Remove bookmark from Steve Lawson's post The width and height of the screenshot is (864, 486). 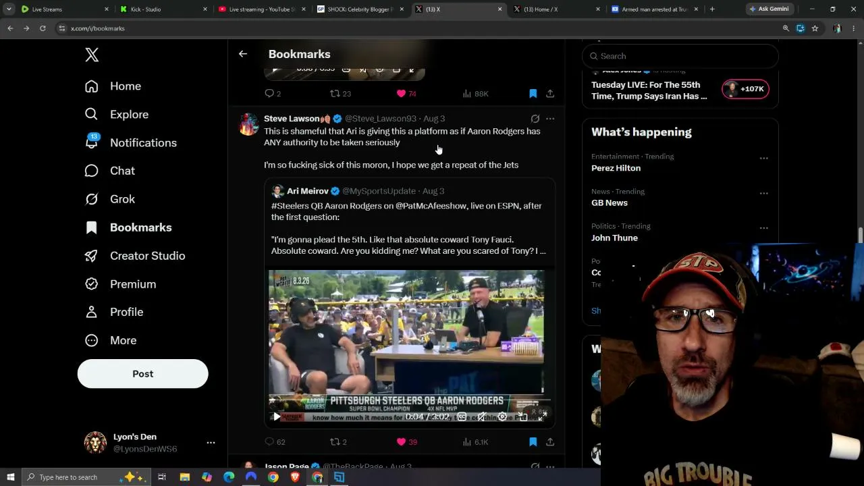533,442
